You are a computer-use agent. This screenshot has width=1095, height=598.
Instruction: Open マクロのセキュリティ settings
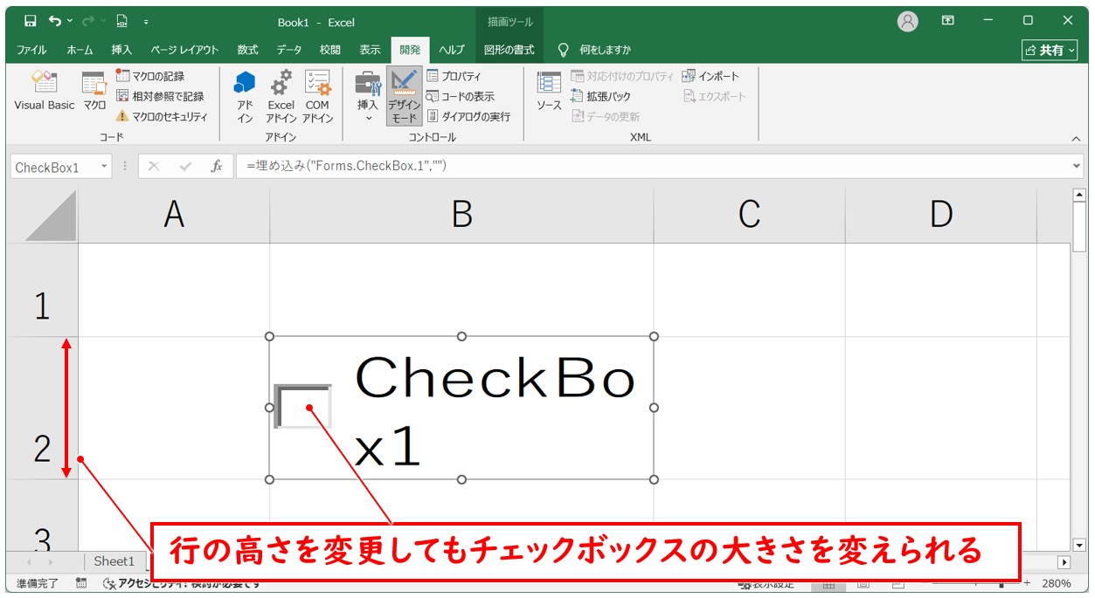[x=162, y=116]
